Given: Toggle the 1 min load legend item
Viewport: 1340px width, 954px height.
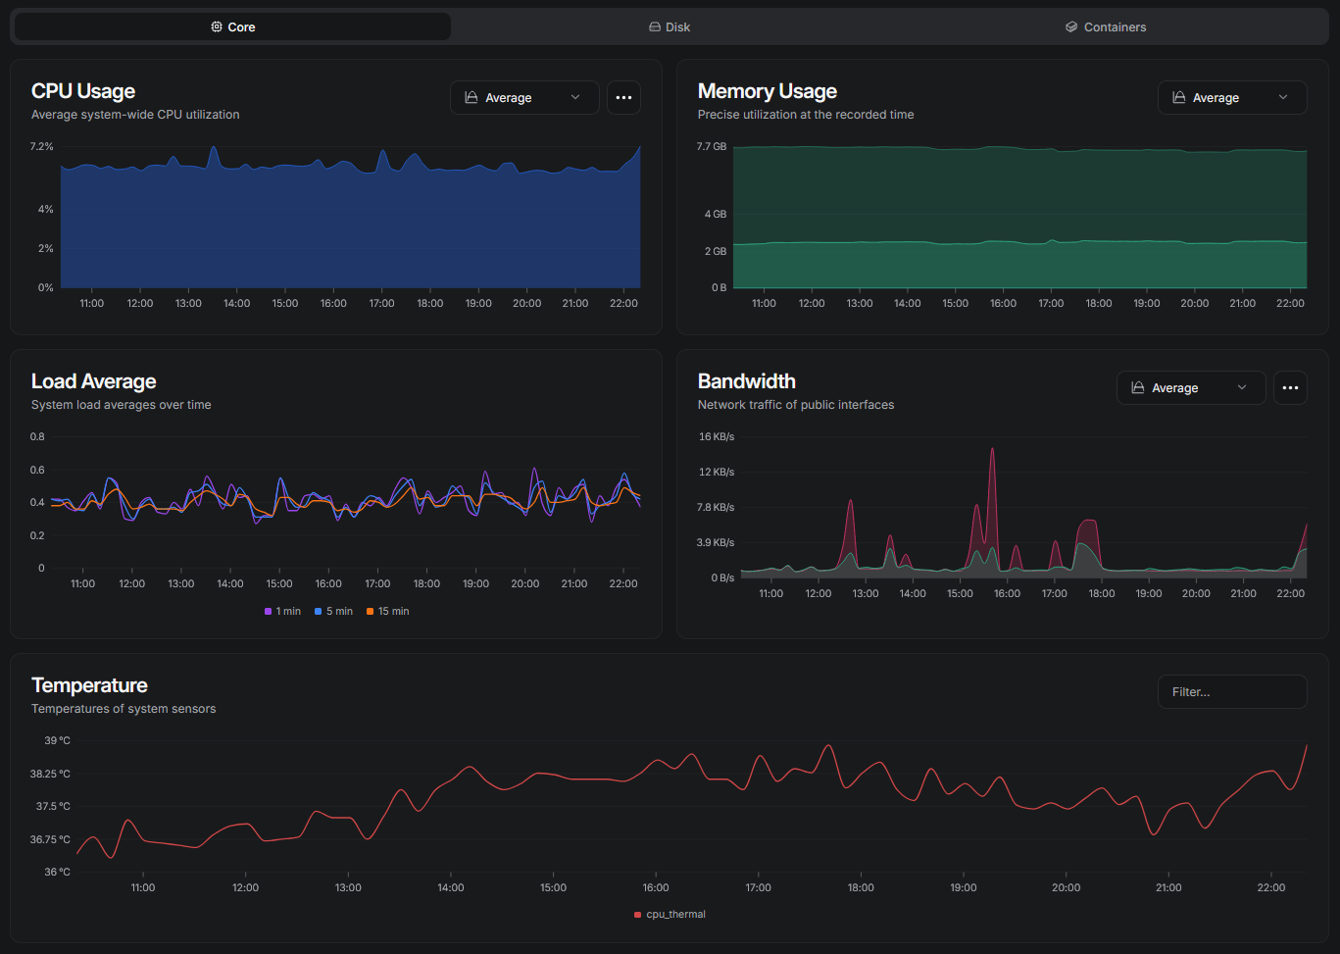Looking at the screenshot, I should point(282,611).
